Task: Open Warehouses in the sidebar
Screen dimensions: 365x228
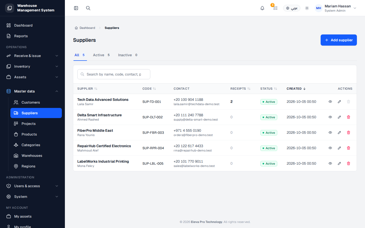Action: pos(36,156)
